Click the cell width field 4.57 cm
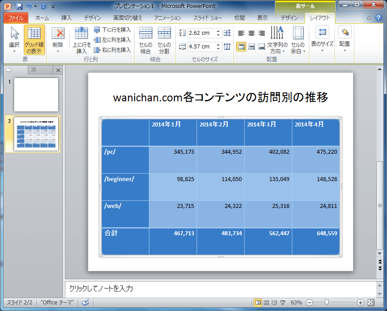The width and height of the screenshot is (387, 311). point(202,47)
